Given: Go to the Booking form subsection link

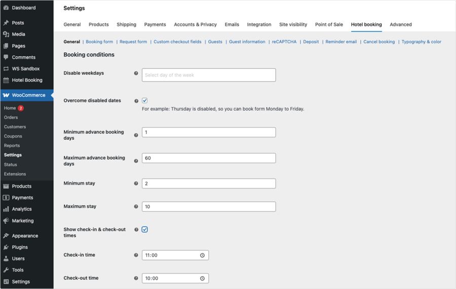Looking at the screenshot, I should [99, 42].
